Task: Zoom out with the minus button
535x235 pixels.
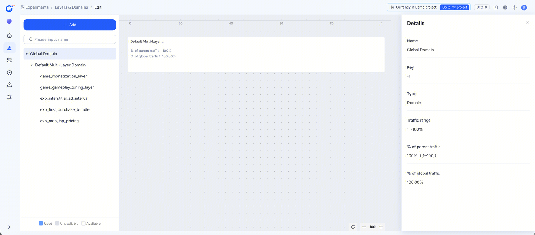Action: [x=364, y=227]
